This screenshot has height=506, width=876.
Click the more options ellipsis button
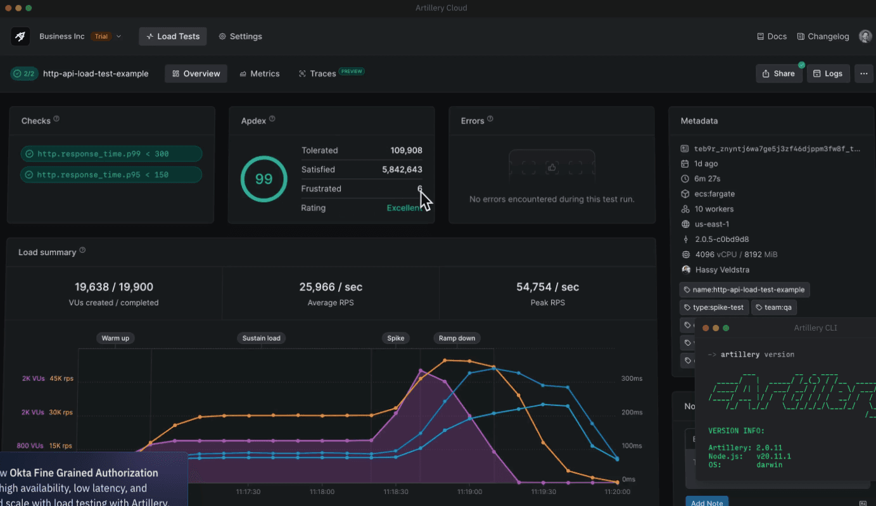click(x=864, y=73)
